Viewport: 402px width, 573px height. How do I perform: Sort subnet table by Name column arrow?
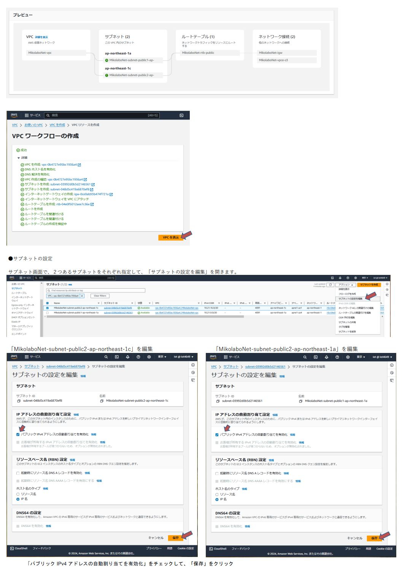[x=99, y=303]
